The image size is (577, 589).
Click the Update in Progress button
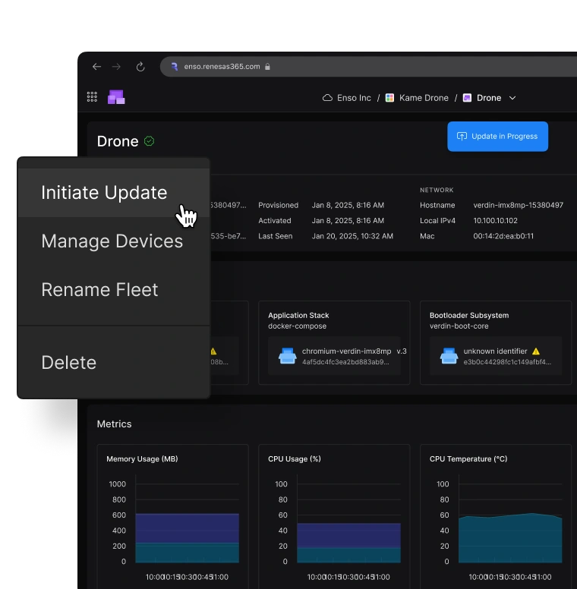click(497, 137)
